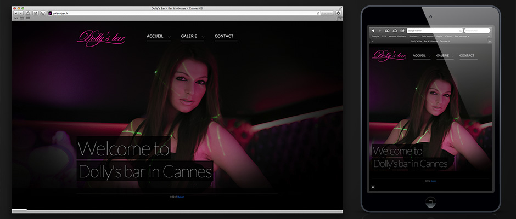Open iCloud tabs in iPad Safari

(395, 31)
